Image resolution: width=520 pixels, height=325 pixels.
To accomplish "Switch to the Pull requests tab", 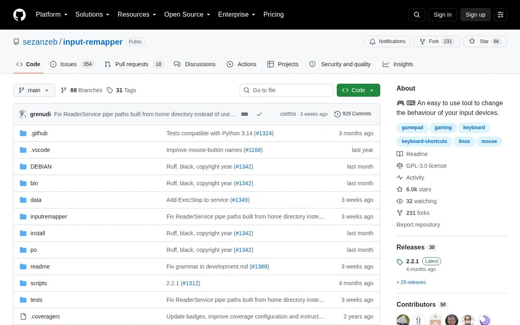I will coord(134,64).
